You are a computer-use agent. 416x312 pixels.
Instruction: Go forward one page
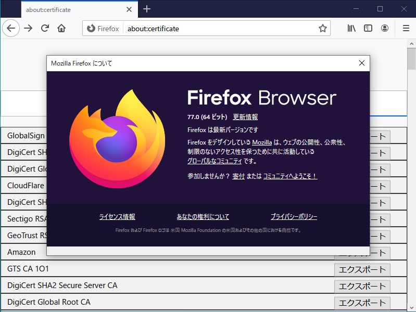[28, 28]
